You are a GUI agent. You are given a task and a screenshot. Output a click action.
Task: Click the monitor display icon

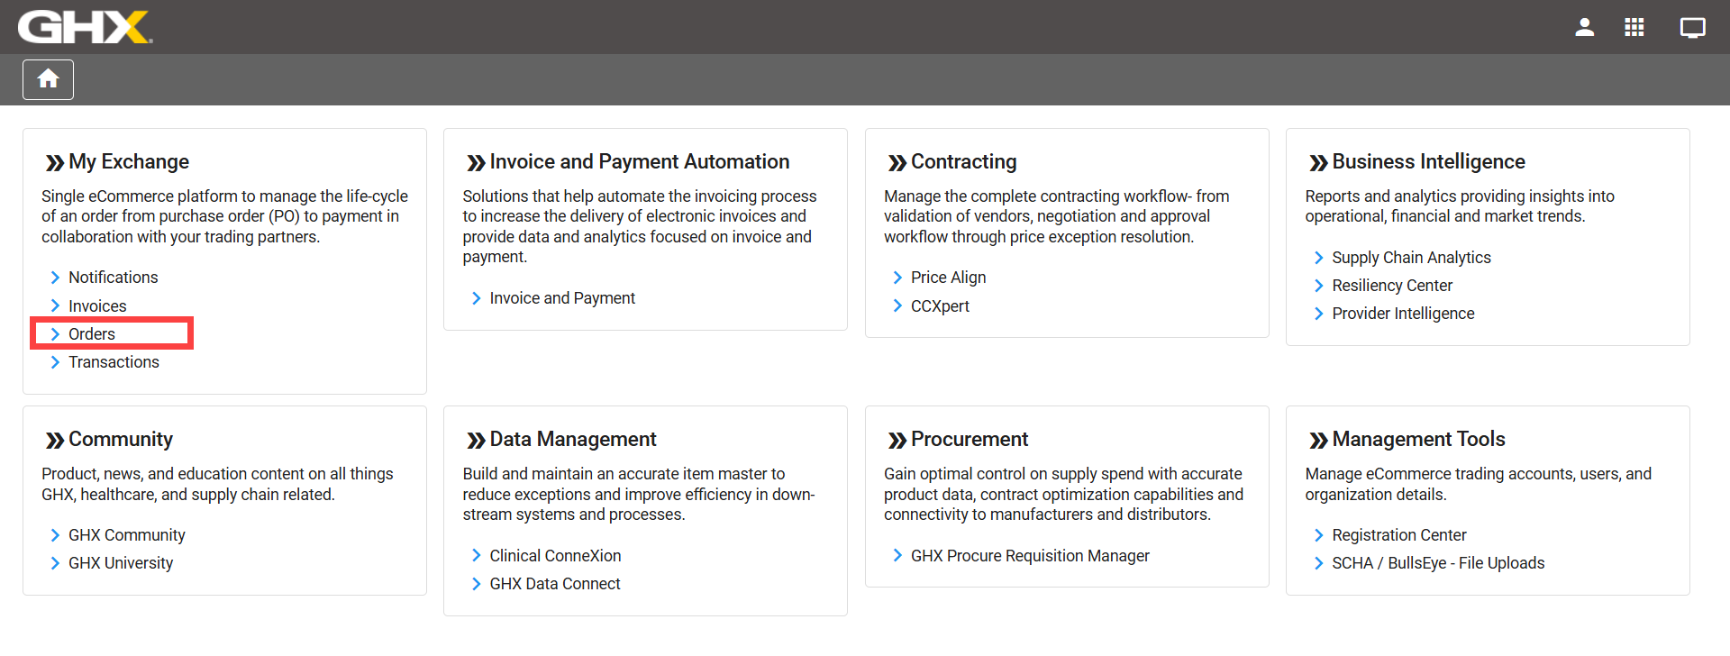1692,27
